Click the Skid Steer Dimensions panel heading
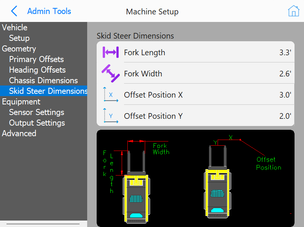304x227 pixels. point(135,36)
